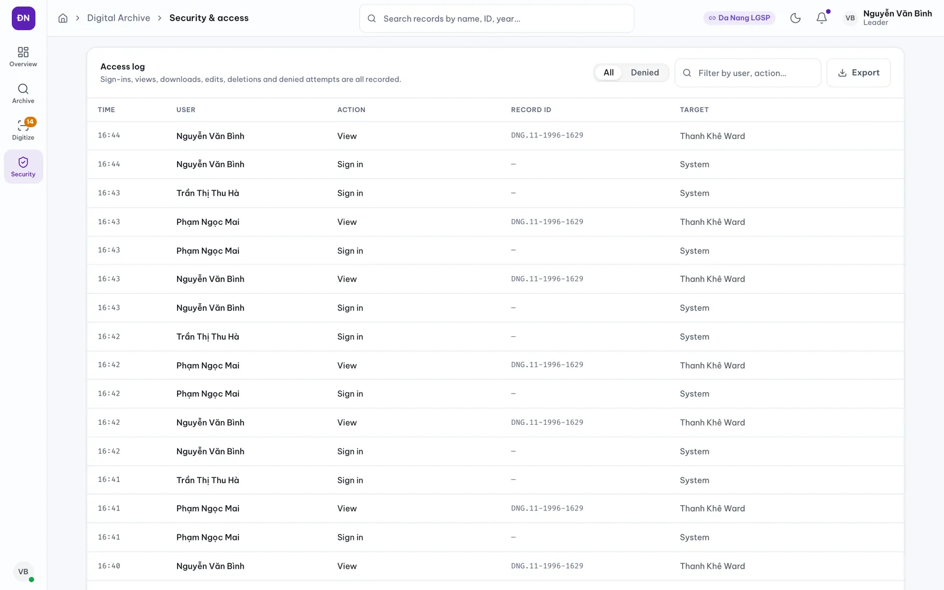The width and height of the screenshot is (944, 590).
Task: Click the ACTION column header
Action: click(351, 110)
